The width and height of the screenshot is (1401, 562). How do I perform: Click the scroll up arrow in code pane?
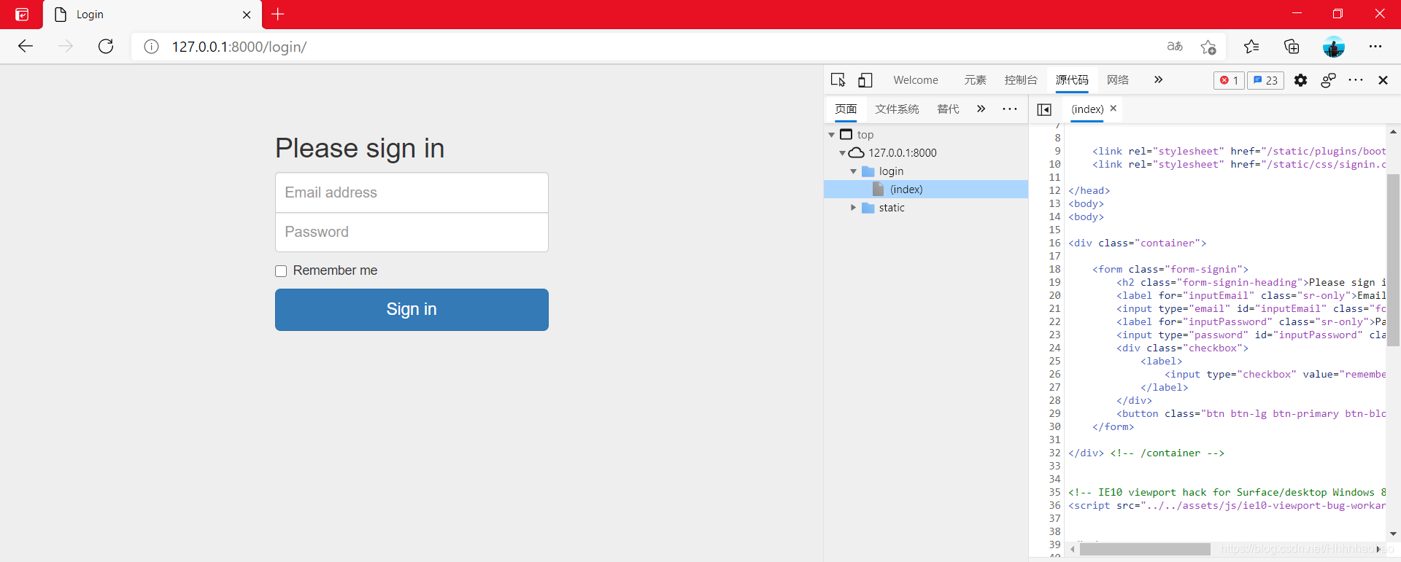[1393, 132]
